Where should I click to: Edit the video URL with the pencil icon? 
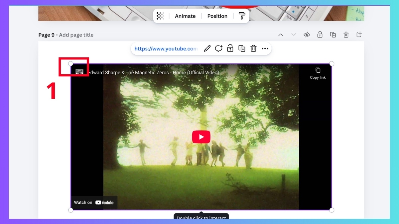tap(207, 48)
